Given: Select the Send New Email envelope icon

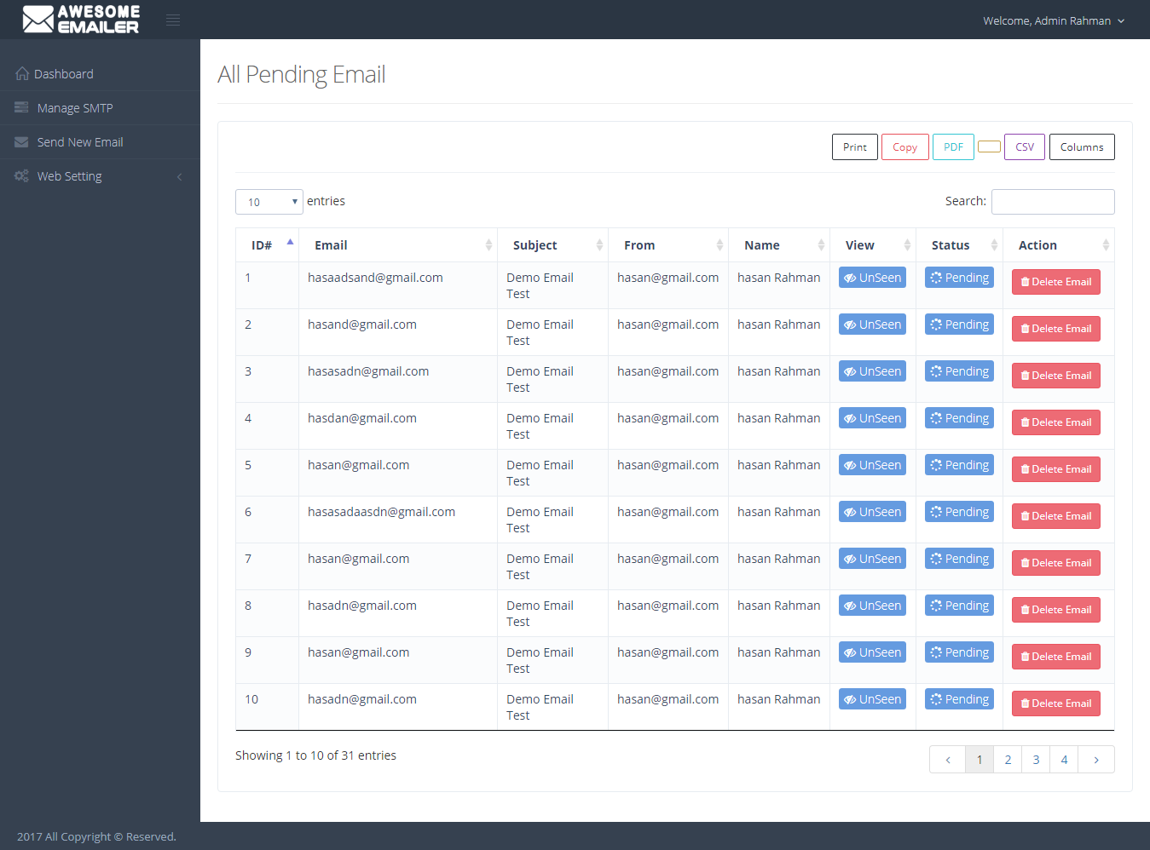Looking at the screenshot, I should click(21, 141).
